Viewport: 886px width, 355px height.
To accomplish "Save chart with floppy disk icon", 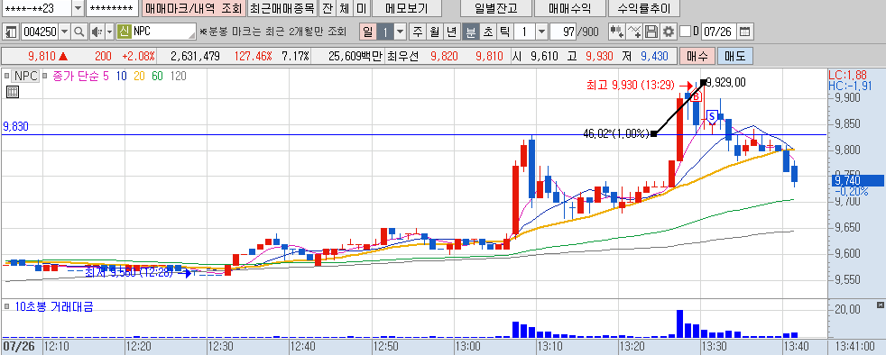I will (652, 32).
